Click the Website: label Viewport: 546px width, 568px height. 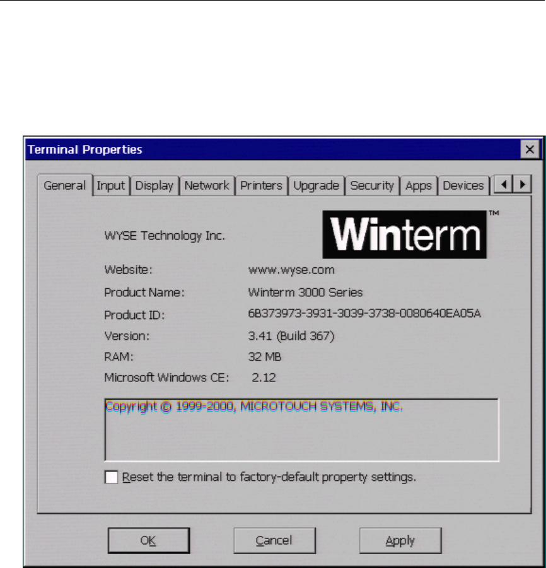click(128, 270)
